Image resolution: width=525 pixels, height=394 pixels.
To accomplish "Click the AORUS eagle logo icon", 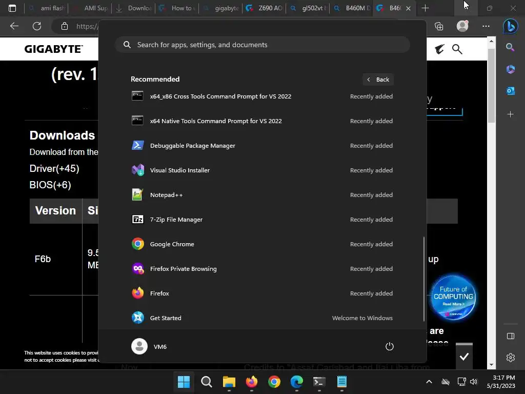I will (439, 49).
